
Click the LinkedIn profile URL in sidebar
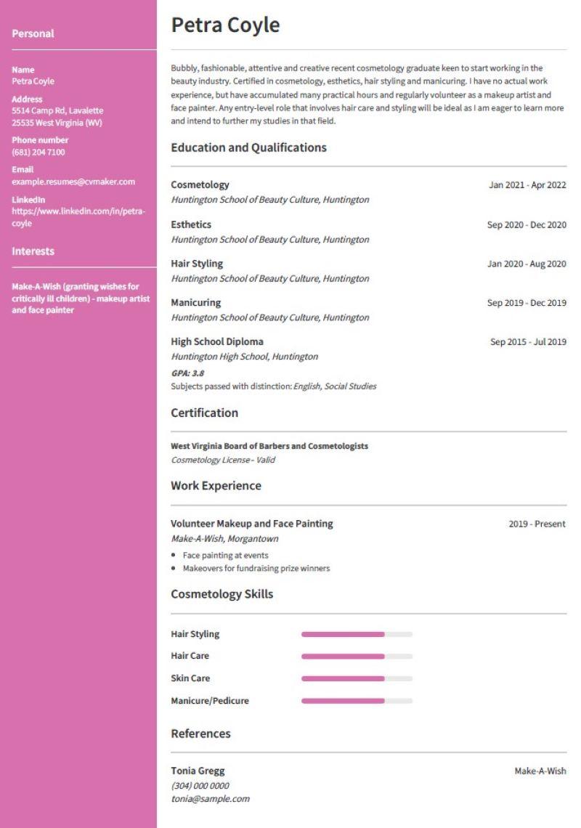tap(78, 217)
